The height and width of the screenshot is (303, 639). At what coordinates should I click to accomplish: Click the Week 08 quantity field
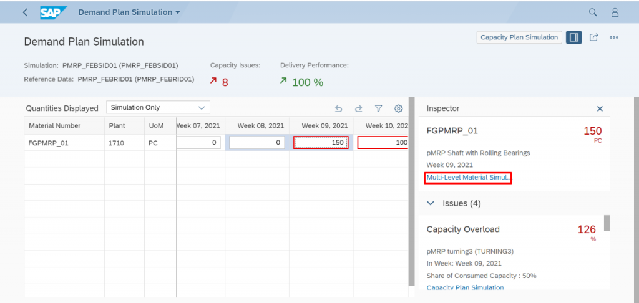(x=256, y=143)
